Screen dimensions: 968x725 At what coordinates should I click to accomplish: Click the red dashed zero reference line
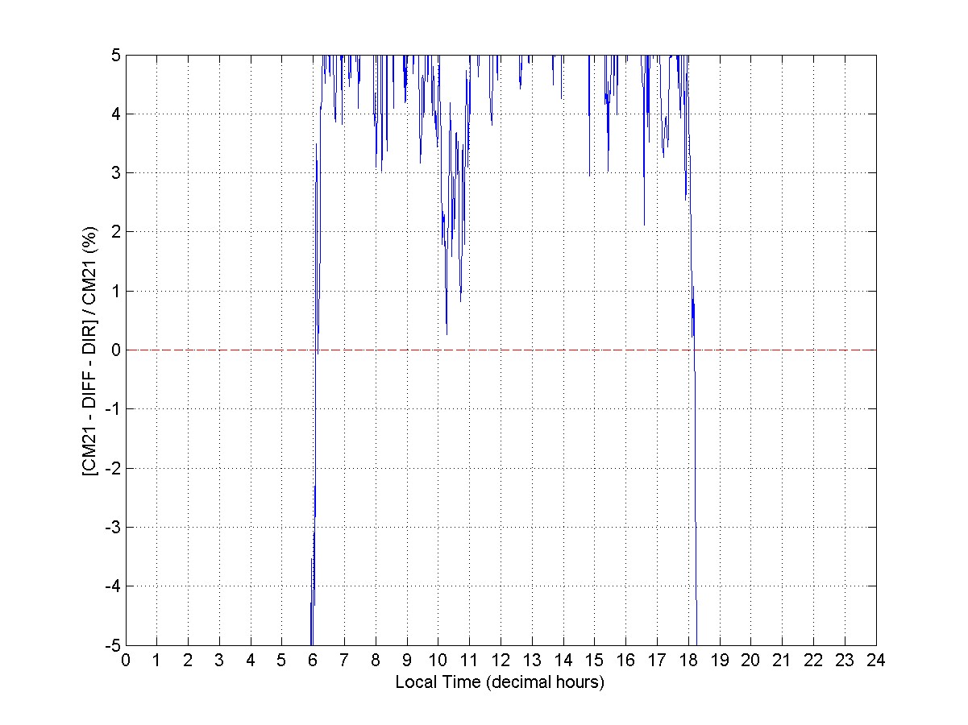click(x=564, y=350)
